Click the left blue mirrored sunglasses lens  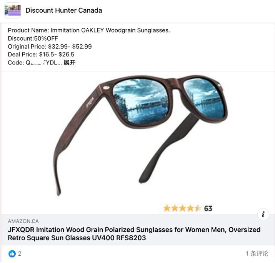(141, 100)
